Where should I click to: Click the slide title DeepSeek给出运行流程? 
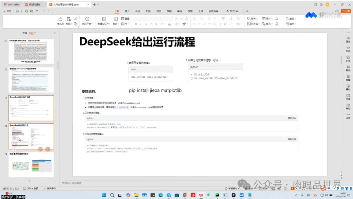click(137, 42)
